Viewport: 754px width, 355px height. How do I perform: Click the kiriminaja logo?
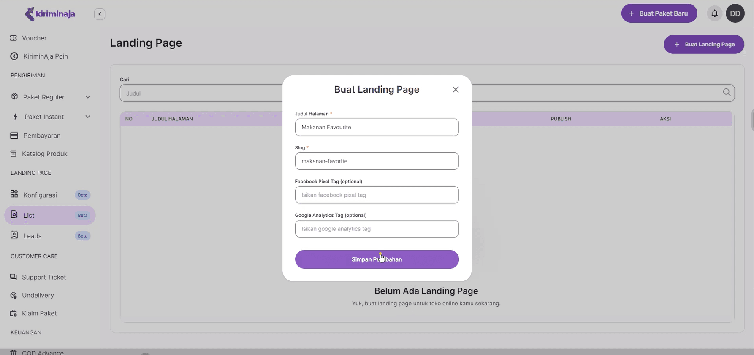click(x=50, y=14)
